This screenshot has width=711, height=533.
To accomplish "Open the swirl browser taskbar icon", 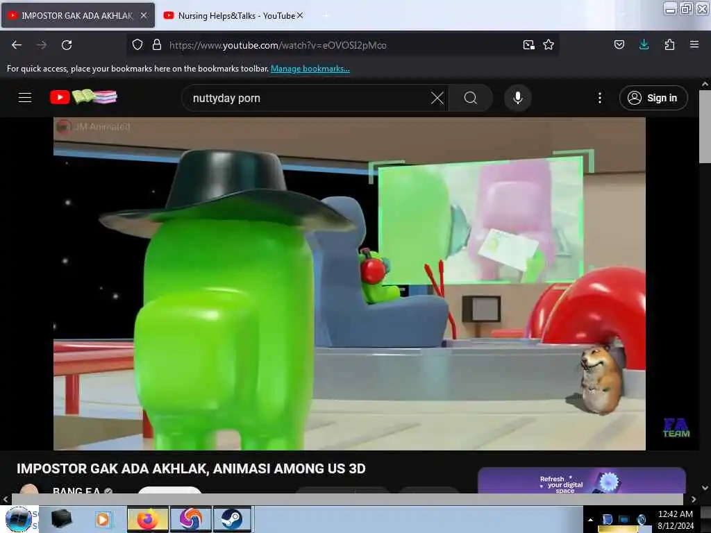I will 191,519.
